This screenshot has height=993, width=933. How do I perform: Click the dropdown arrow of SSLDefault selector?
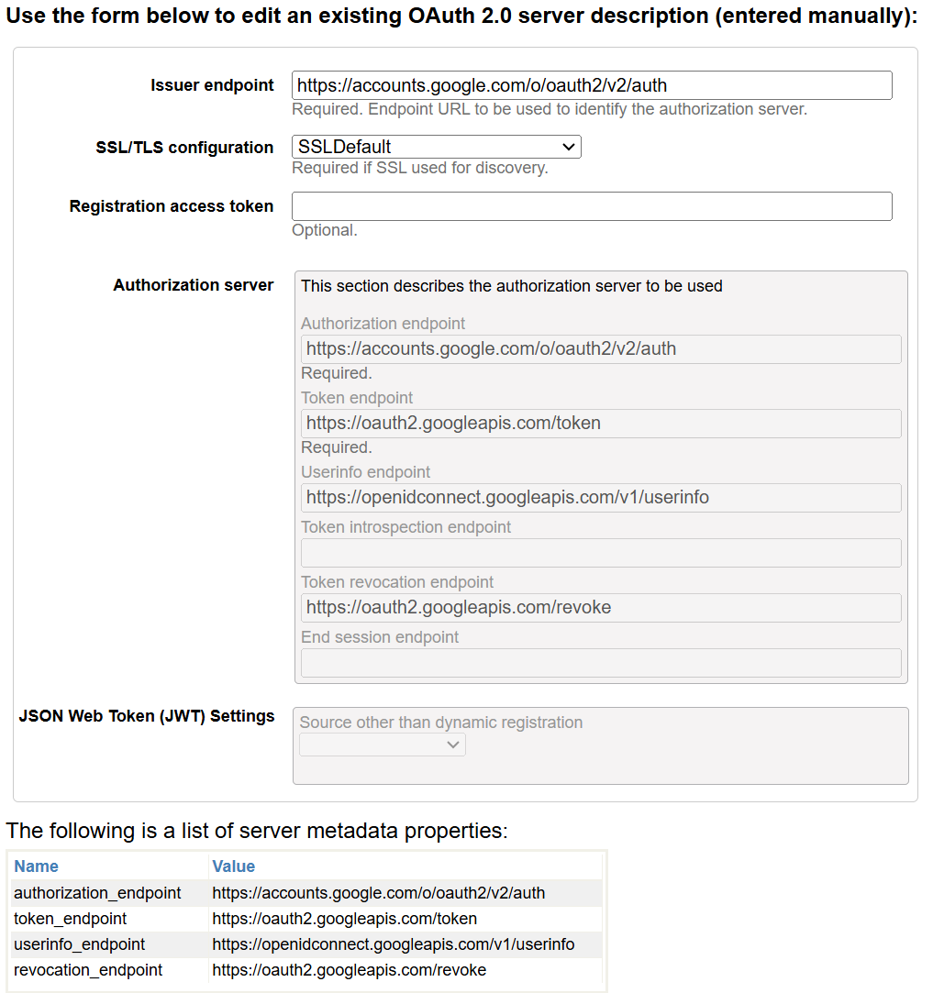coord(569,147)
